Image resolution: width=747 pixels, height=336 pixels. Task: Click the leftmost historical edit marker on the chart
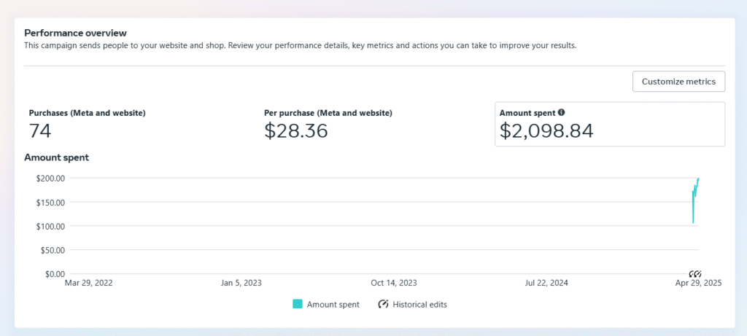(692, 273)
